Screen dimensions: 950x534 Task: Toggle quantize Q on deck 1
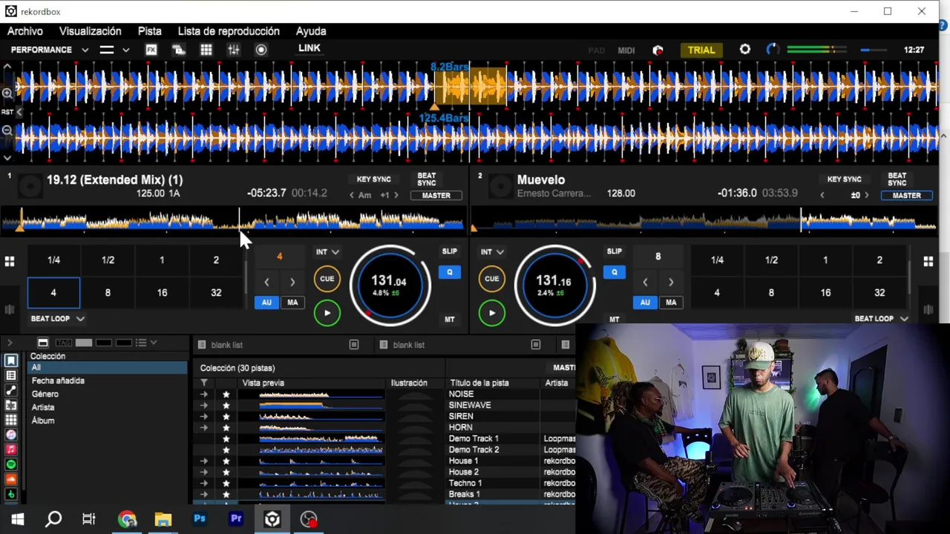coord(450,272)
